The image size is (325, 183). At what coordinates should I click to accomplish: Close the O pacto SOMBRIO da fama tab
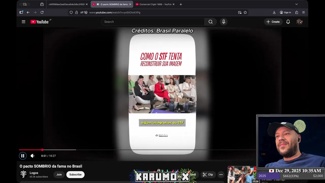click(130, 4)
